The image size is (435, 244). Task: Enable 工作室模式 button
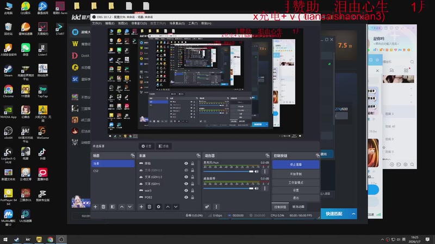pos(296,183)
